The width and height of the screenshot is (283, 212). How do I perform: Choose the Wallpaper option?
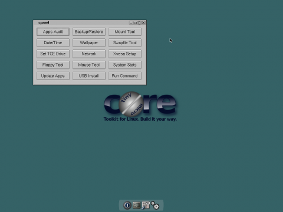pyautogui.click(x=89, y=43)
